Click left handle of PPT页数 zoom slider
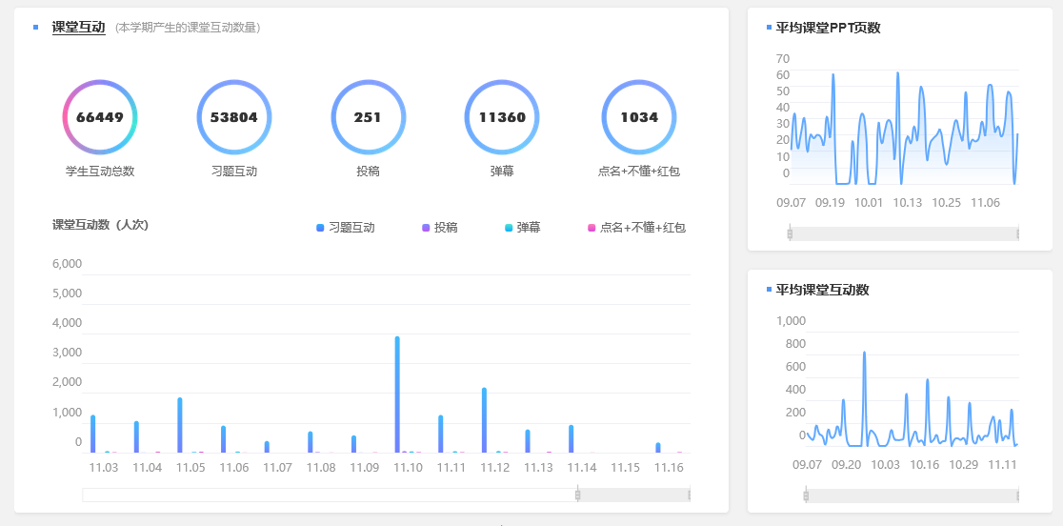Viewport: 1063px width, 526px height. (790, 233)
